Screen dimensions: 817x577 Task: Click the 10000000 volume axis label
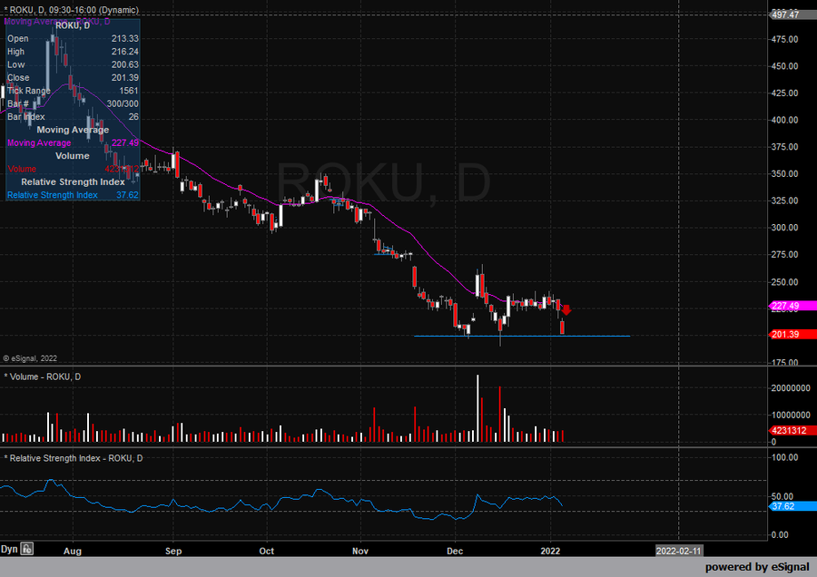791,415
